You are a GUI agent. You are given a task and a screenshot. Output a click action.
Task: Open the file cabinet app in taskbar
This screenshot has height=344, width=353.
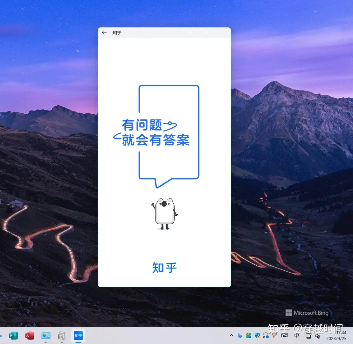pyautogui.click(x=62, y=336)
